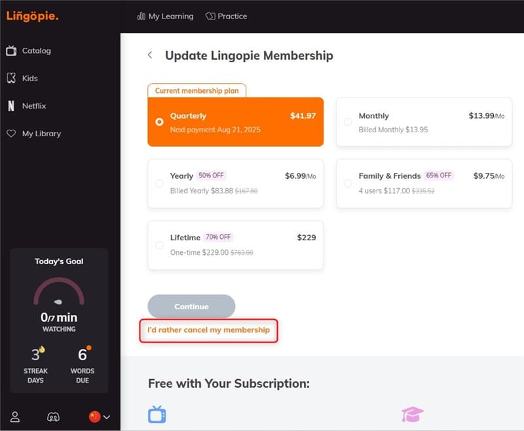Image resolution: width=524 pixels, height=431 pixels.
Task: Select the Yearly plan radio button
Action: (x=159, y=183)
